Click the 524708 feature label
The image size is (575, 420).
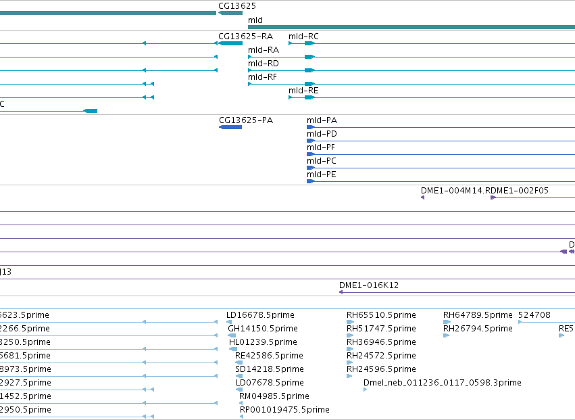[534, 315]
